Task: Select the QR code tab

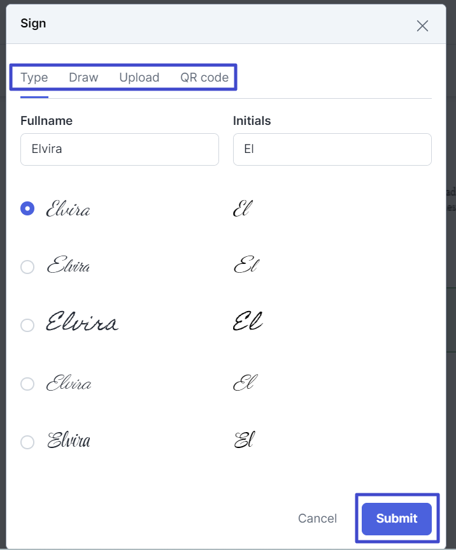Action: (204, 77)
